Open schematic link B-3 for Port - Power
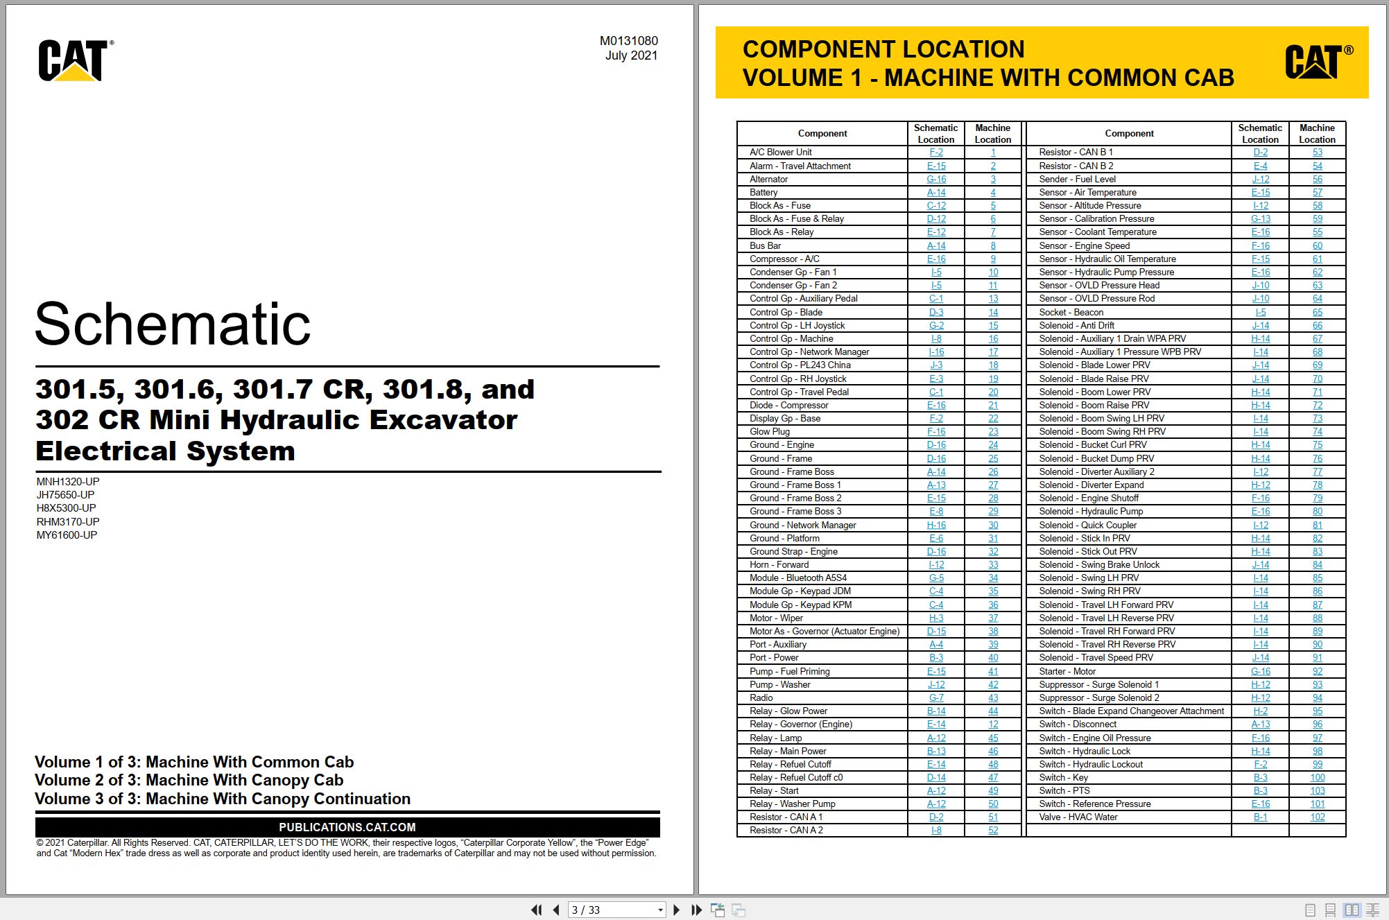Image resolution: width=1389 pixels, height=920 pixels. click(935, 657)
